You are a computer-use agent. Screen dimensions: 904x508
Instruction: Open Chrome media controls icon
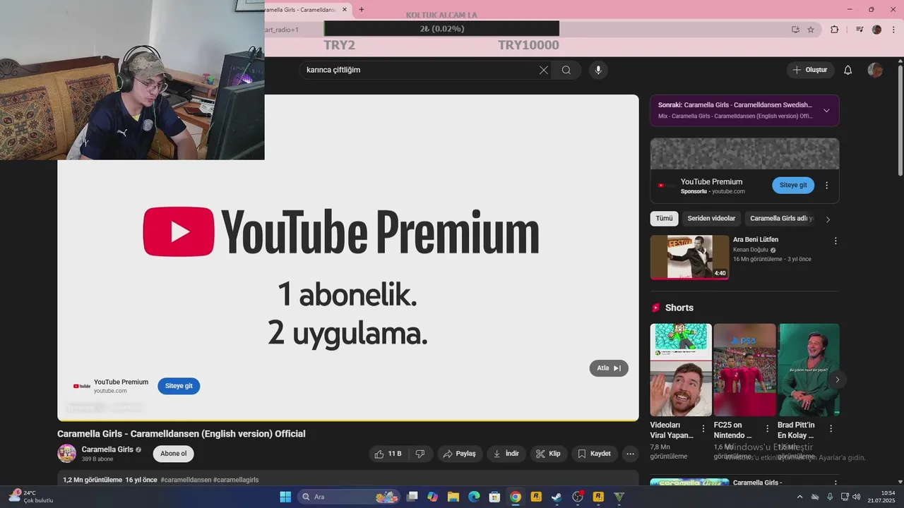[860, 30]
